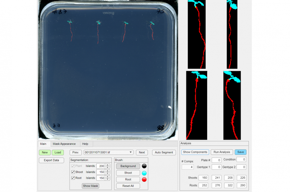Image resolution: width=290 pixels, height=192 pixels.
Task: Go to the Next image
Action: point(142,152)
